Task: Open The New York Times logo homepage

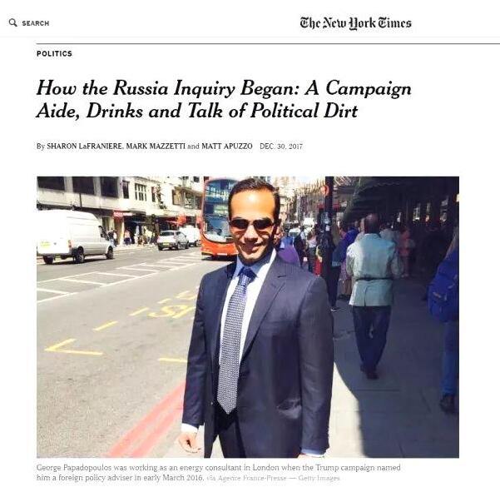Action: point(355,22)
